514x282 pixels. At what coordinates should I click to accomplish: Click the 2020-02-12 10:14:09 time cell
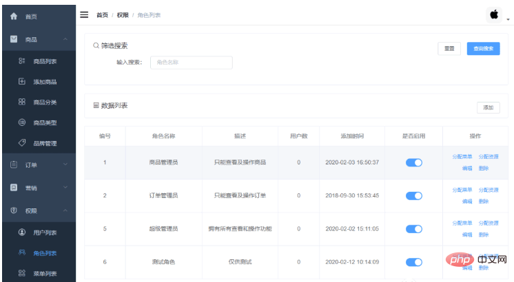click(x=352, y=262)
